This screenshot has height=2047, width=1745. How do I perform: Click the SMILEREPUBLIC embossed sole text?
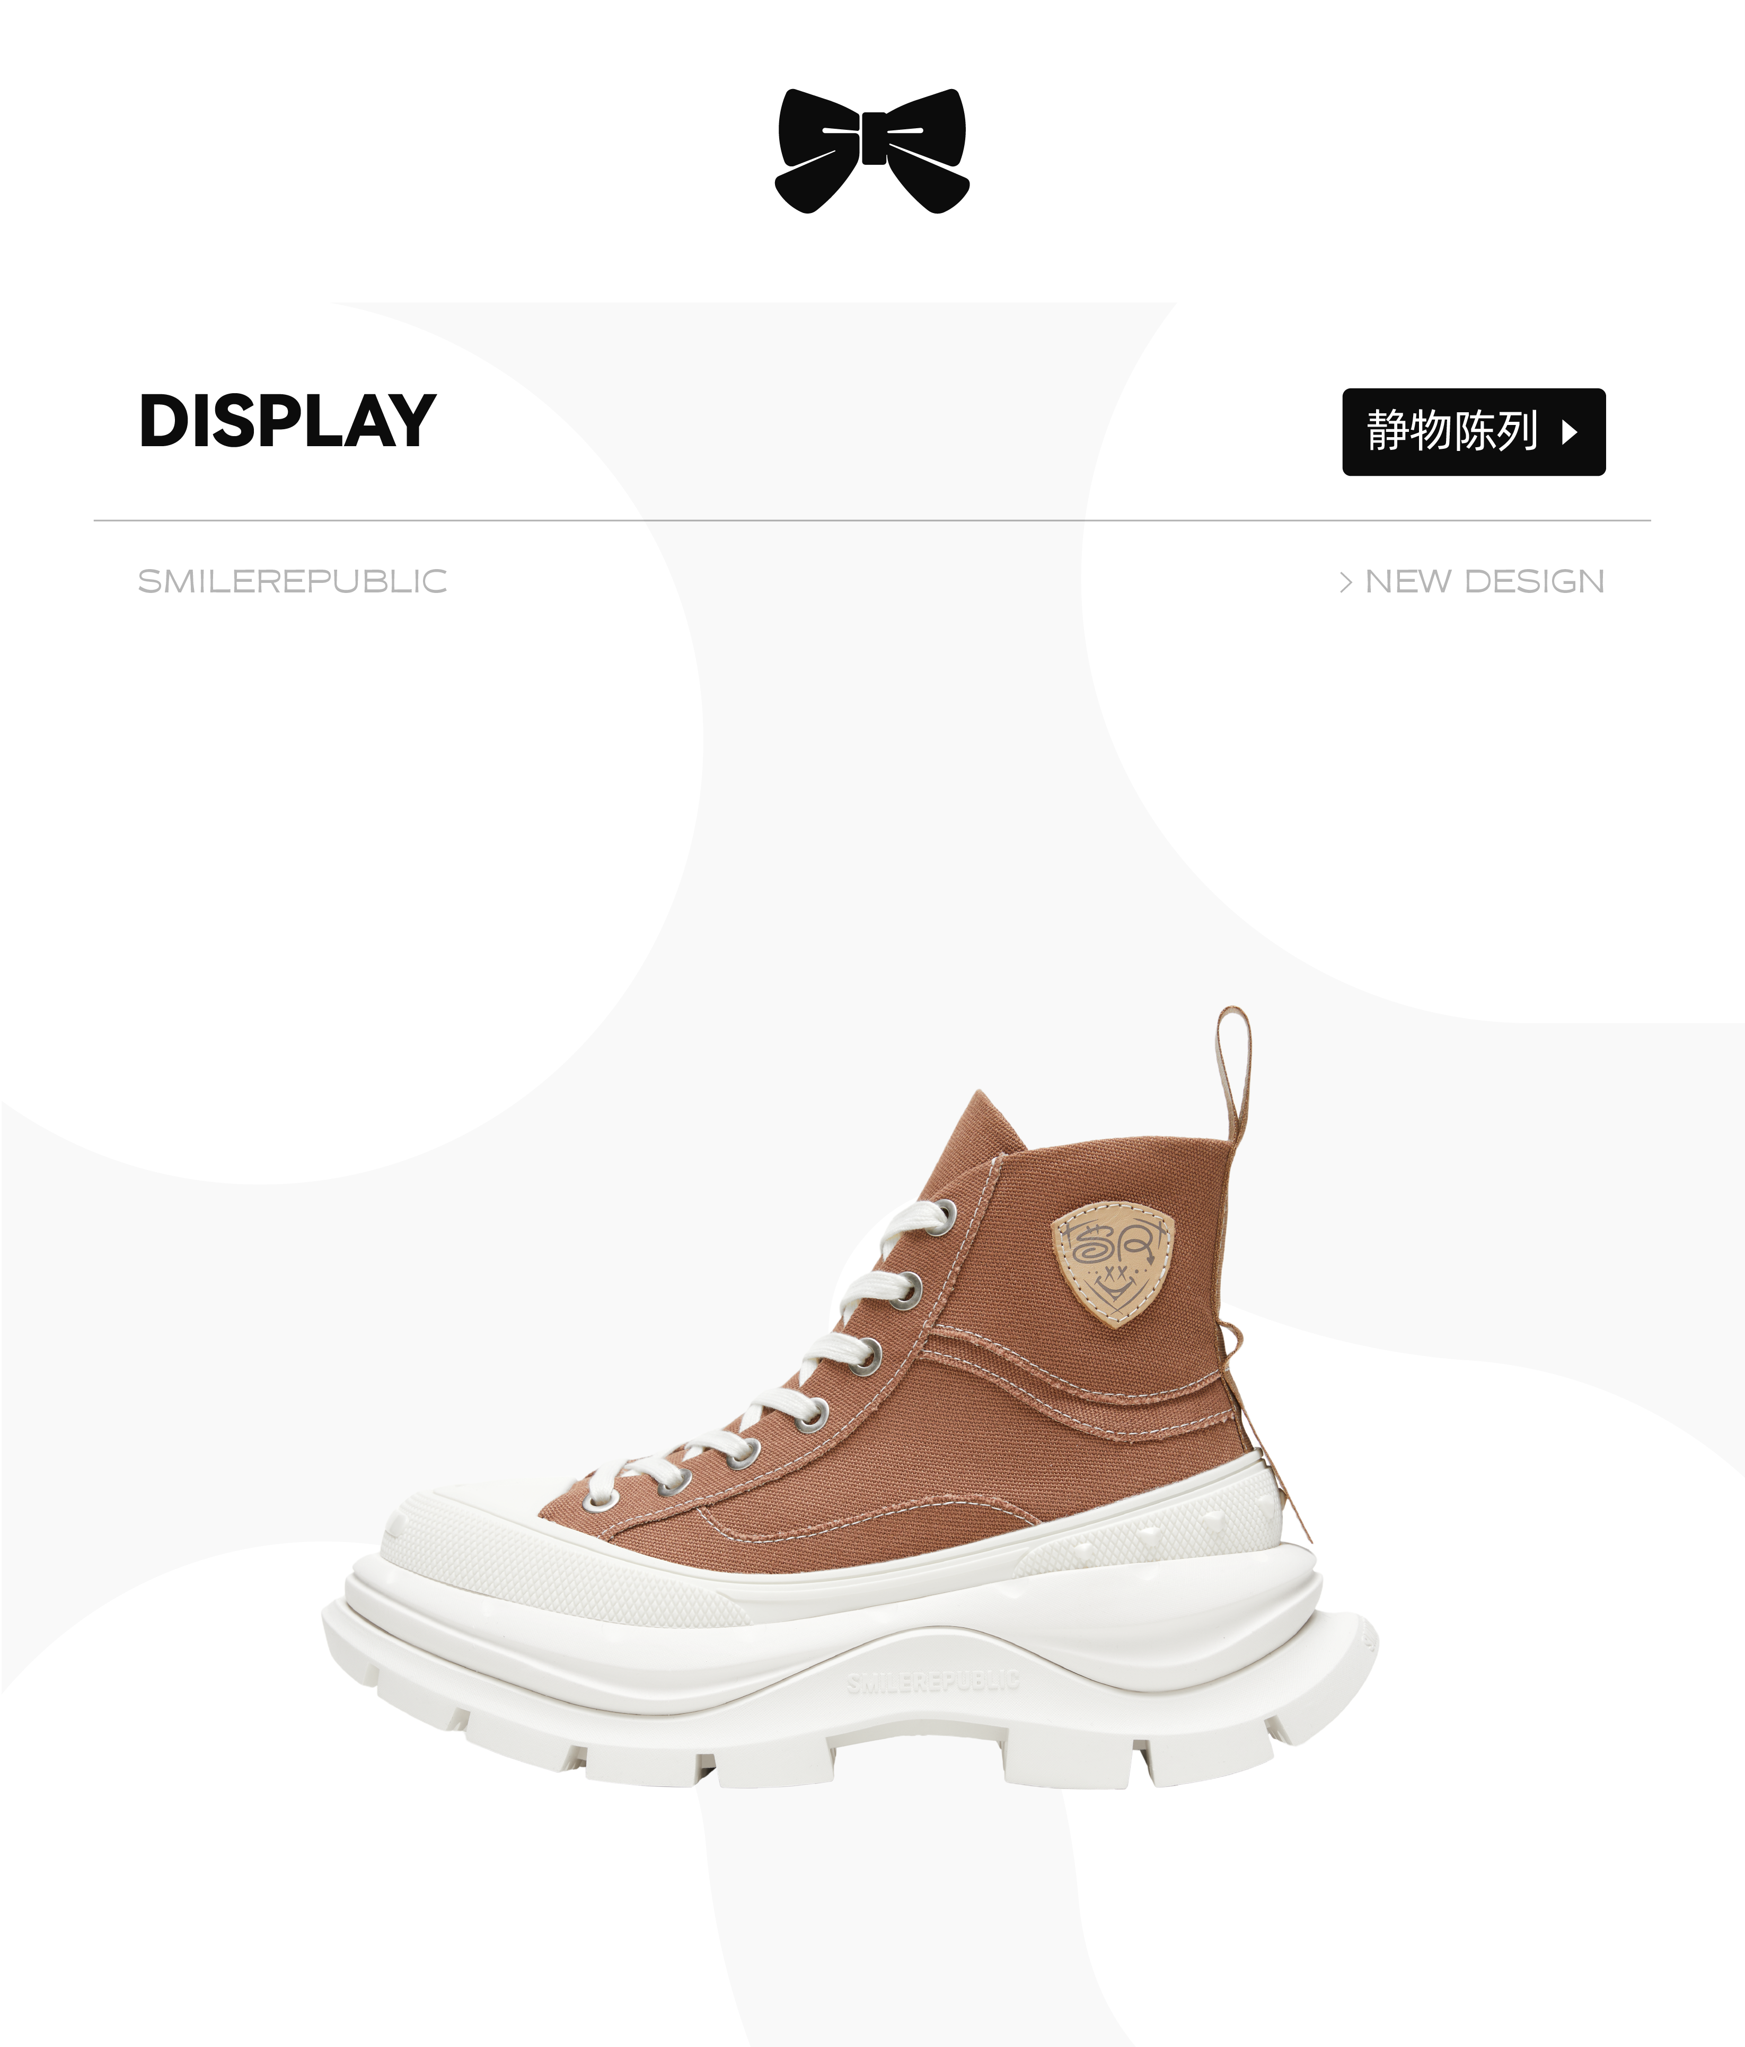(x=933, y=1680)
